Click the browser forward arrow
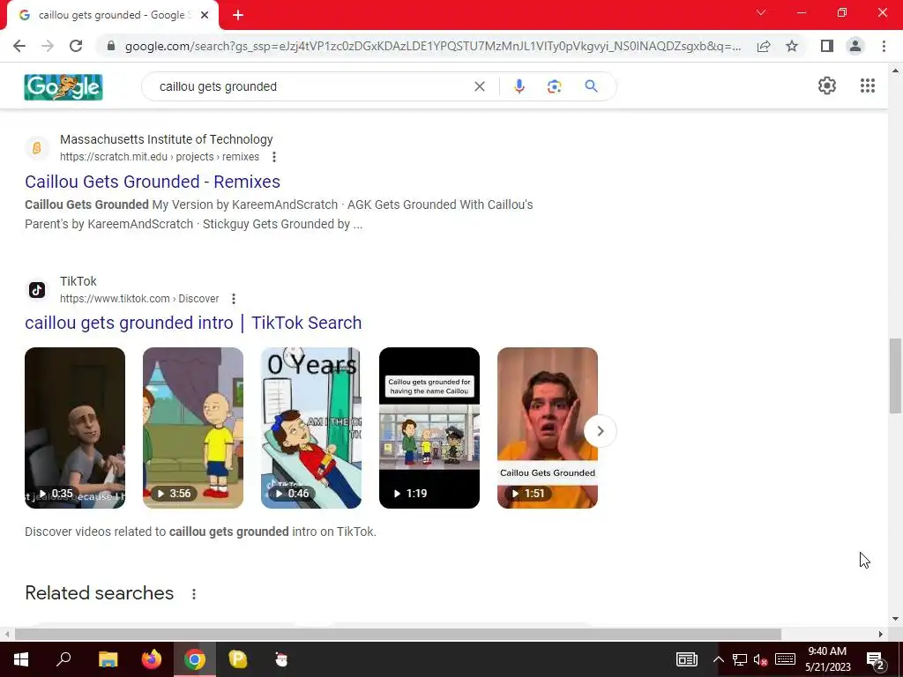This screenshot has width=903, height=677. (x=48, y=46)
